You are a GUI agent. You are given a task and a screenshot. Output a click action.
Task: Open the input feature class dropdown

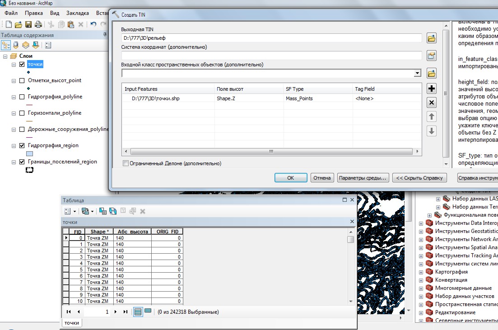click(418, 73)
